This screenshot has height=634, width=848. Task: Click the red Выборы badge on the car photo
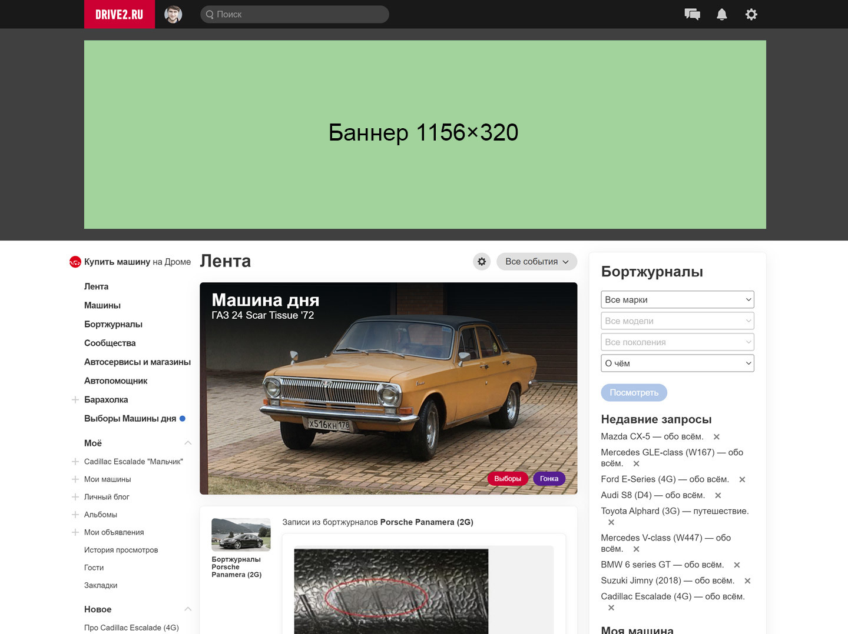(x=508, y=479)
